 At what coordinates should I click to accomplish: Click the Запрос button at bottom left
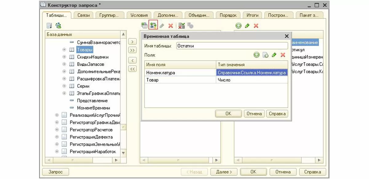pos(55,172)
